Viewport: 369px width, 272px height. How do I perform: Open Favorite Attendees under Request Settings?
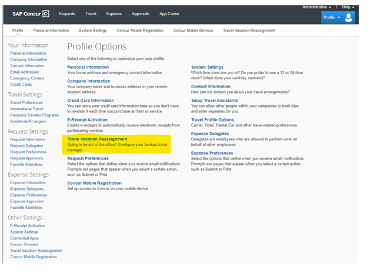26,164
